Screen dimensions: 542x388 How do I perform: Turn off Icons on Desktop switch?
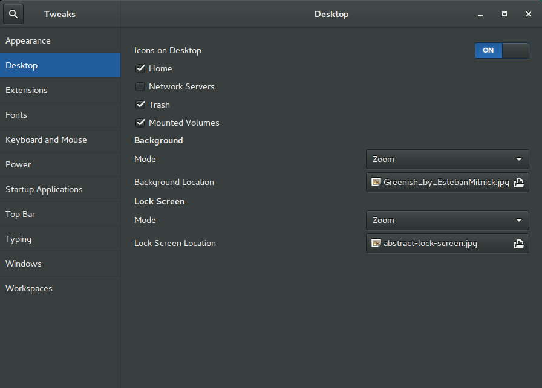[502, 50]
